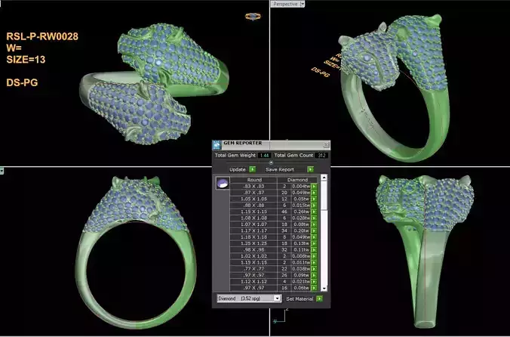The height and width of the screenshot is (337, 510).
Task: Select the 1.08 X 1.08 size cell
Action: coord(254,218)
